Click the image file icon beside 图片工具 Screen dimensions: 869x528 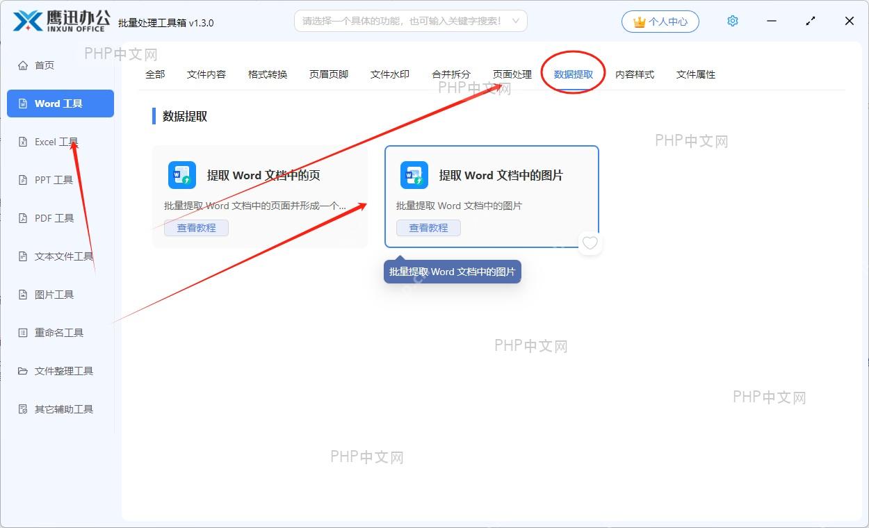[x=23, y=295]
